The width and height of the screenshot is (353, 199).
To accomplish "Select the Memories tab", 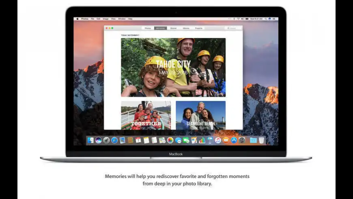I will point(161,28).
